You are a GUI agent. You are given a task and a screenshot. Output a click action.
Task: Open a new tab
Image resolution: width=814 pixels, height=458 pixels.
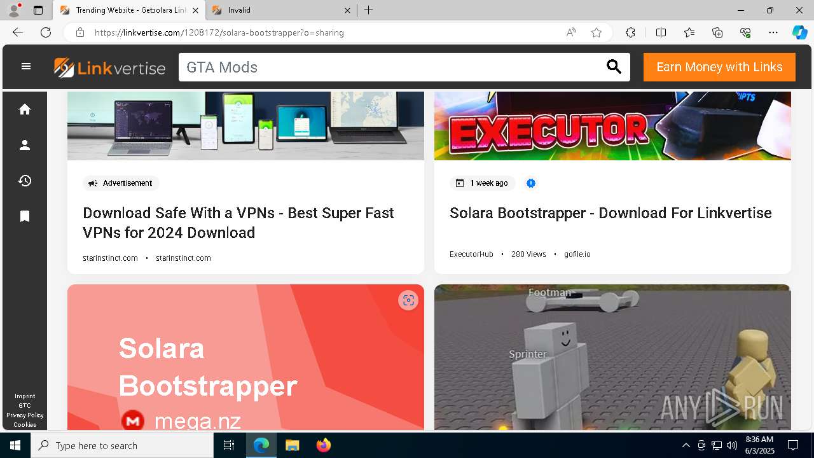tap(369, 10)
